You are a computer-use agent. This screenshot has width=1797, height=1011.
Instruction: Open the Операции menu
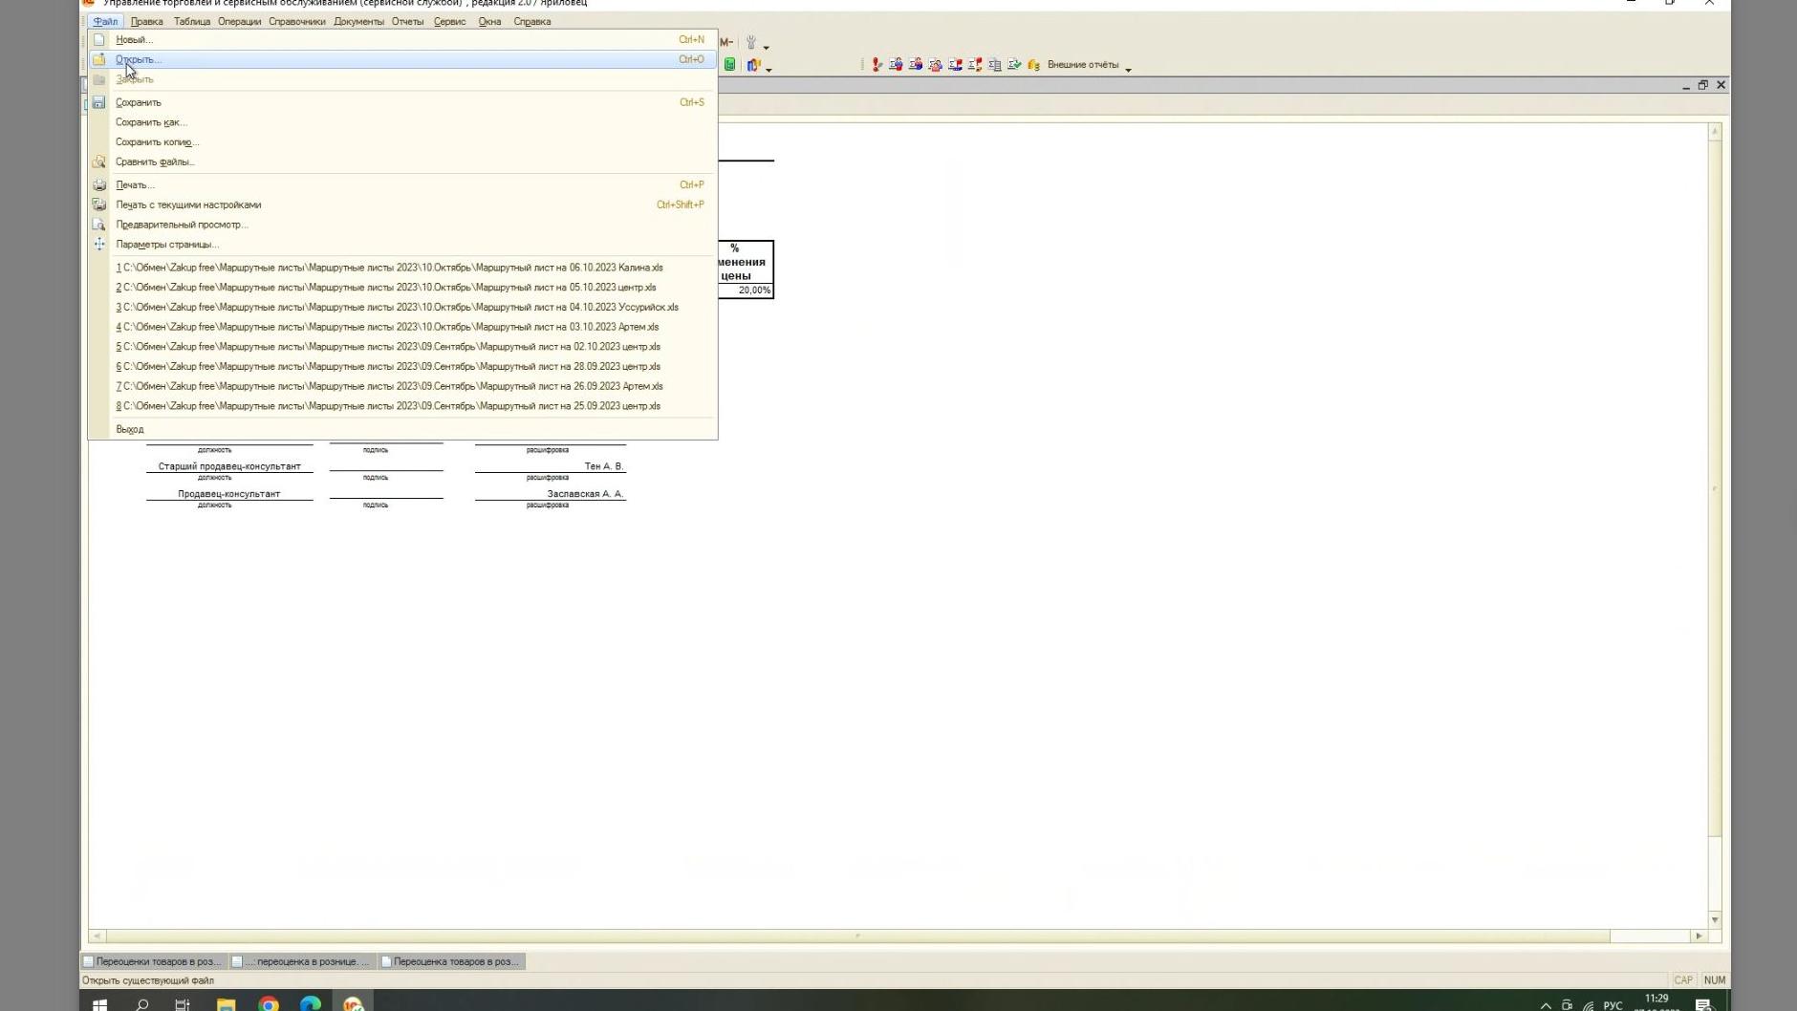click(x=239, y=21)
